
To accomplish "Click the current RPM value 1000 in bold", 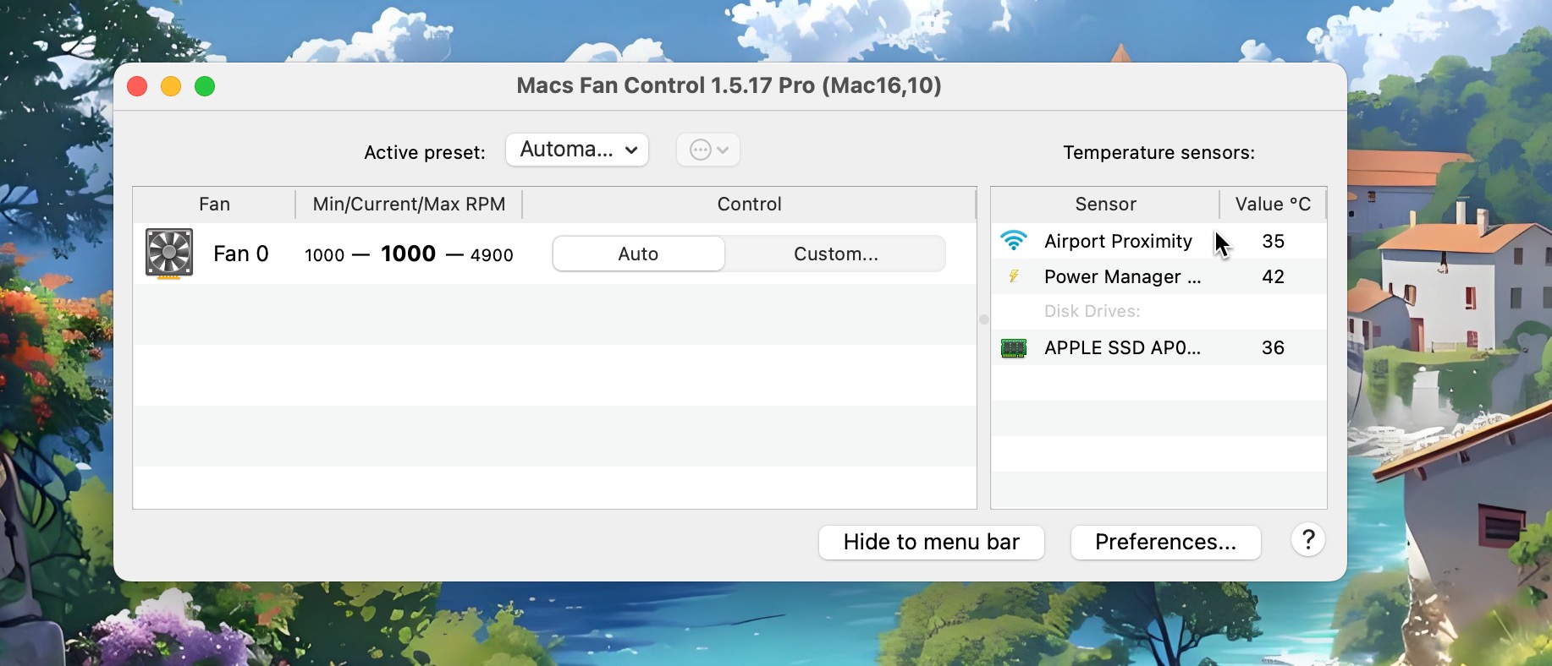I will pyautogui.click(x=408, y=254).
